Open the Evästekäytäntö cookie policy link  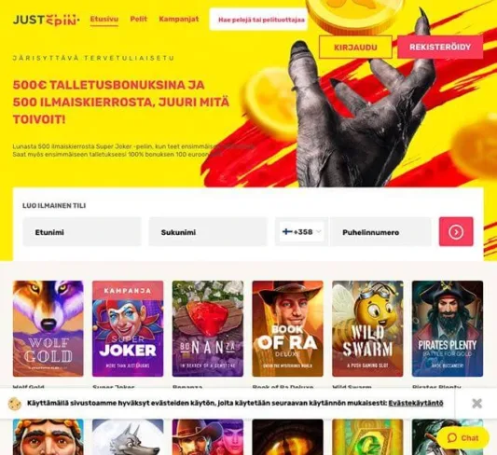[x=416, y=403]
